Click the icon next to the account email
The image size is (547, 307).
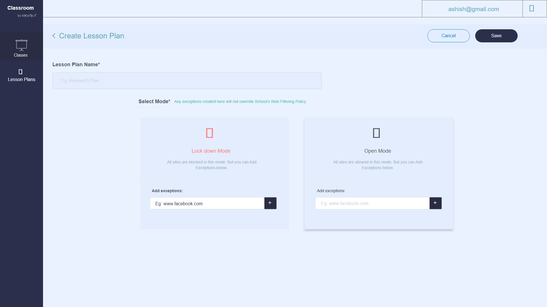pyautogui.click(x=532, y=9)
